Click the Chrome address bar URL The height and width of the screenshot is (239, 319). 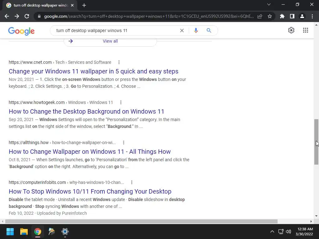tap(149, 16)
